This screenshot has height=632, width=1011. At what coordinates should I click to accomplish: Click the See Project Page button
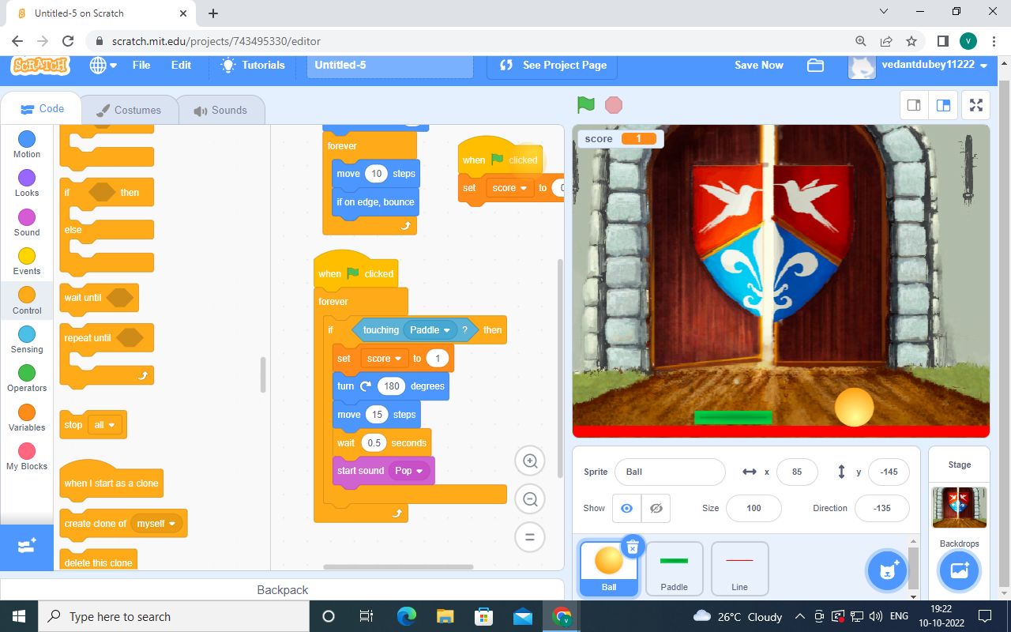click(x=554, y=66)
